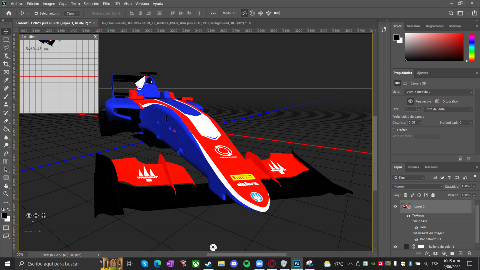Select the Eyedropper tool

6,80
